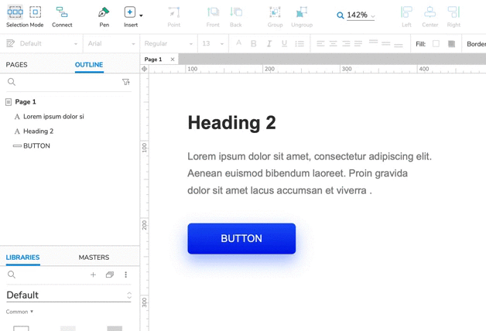Click the Libraries search icon
This screenshot has height=331, width=486.
pos(12,275)
